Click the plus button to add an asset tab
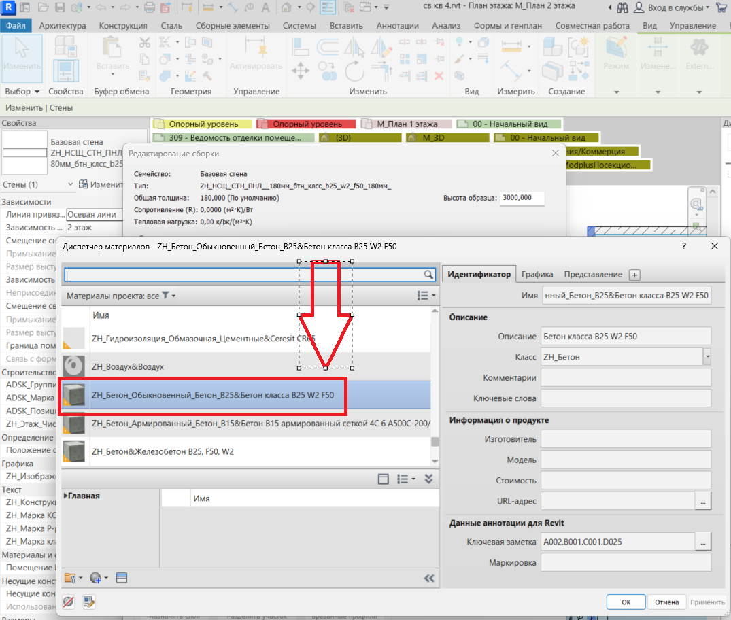 (x=634, y=275)
